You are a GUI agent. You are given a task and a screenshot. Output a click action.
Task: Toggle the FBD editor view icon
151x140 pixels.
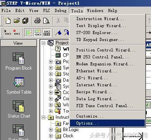47,32
